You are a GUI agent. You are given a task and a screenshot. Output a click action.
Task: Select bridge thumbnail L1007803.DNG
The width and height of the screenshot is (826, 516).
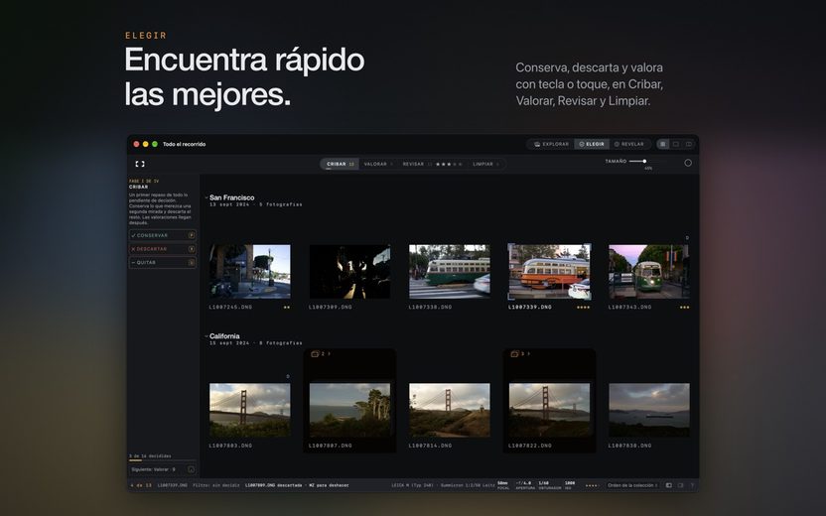click(250, 410)
